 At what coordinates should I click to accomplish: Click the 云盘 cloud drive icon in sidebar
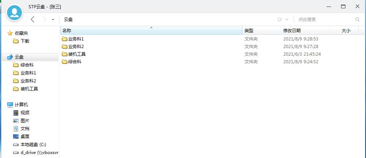pyautogui.click(x=10, y=57)
